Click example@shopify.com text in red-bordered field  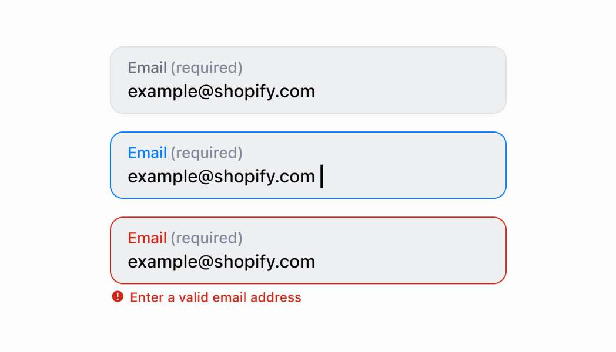(222, 262)
